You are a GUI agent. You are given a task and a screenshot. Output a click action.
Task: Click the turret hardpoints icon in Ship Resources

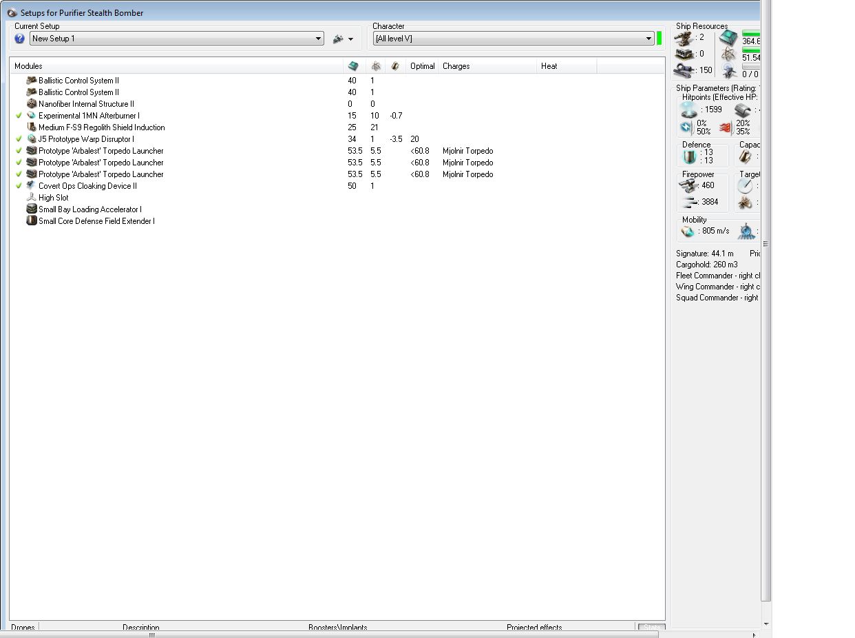point(684,37)
